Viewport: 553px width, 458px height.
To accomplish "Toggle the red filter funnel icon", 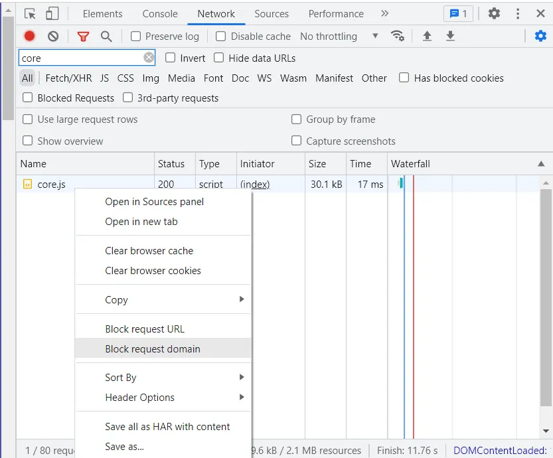I will coord(83,37).
